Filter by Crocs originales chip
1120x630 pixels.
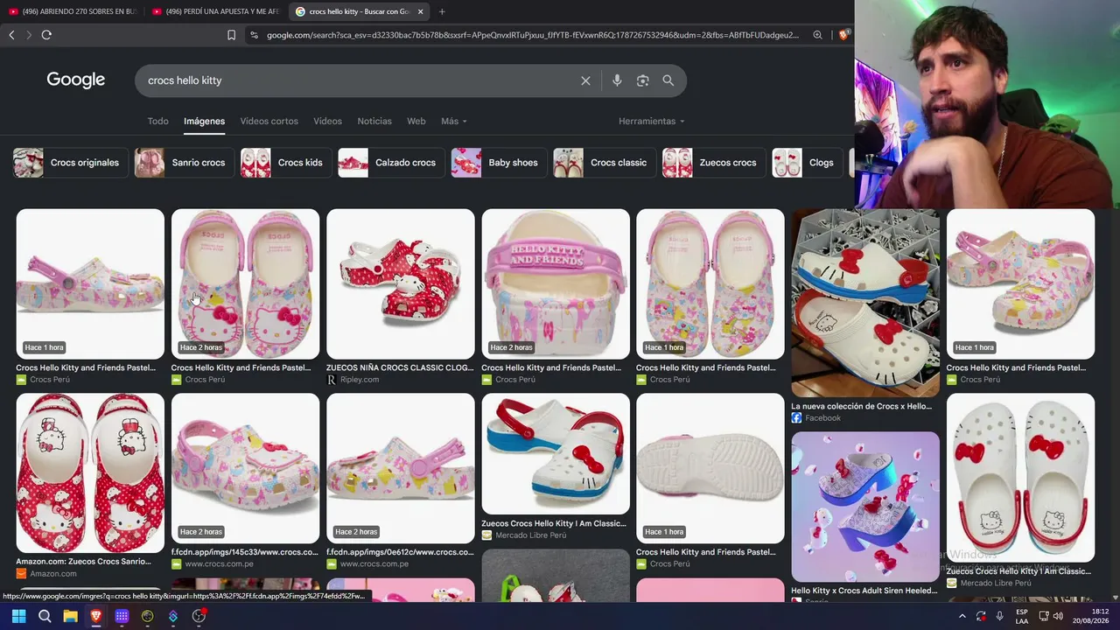(x=72, y=163)
